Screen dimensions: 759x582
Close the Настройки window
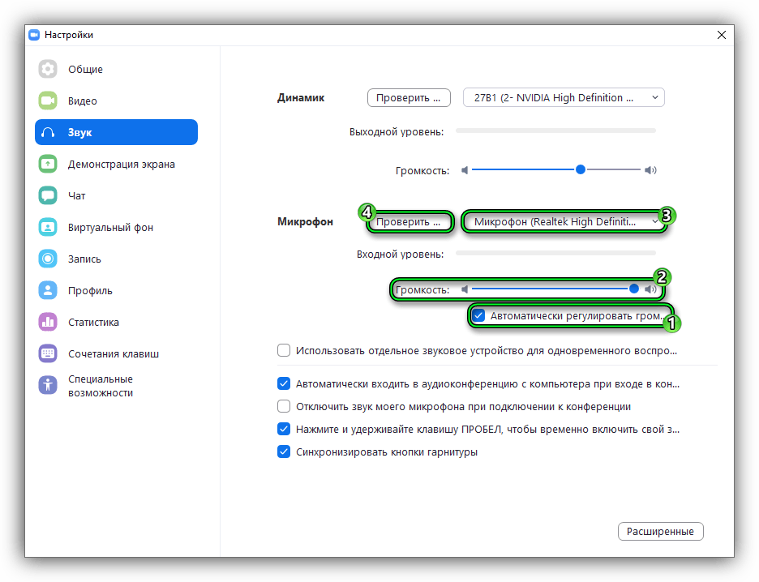(721, 35)
